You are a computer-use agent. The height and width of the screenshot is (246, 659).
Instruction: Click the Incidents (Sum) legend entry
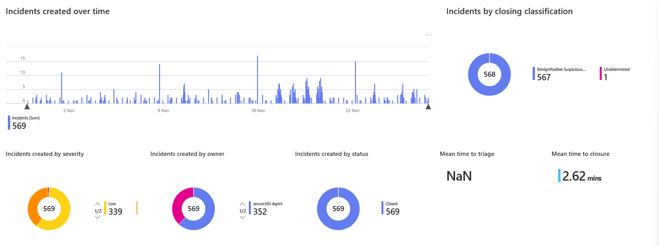pos(24,122)
